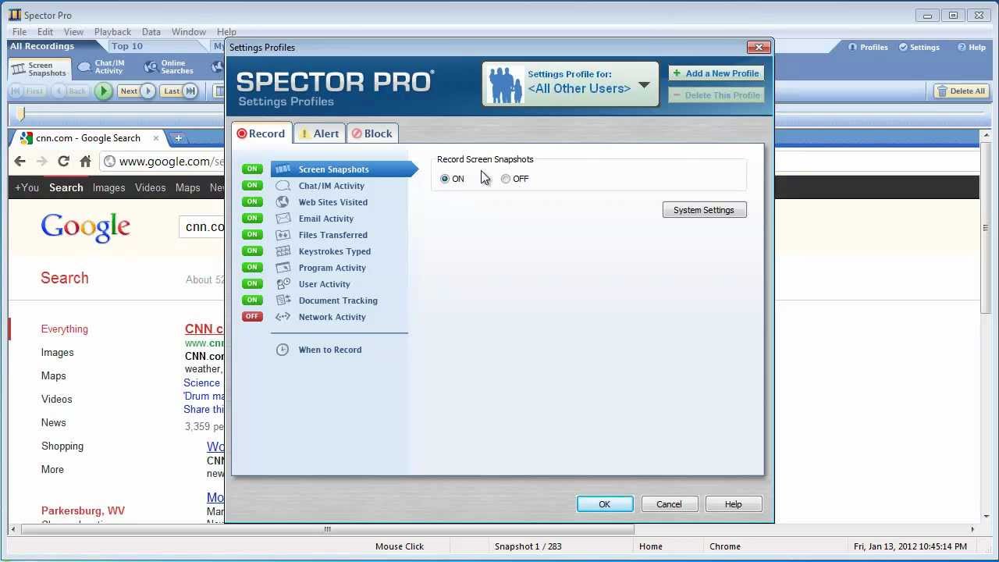Click the dialog's Help button

(x=733, y=504)
